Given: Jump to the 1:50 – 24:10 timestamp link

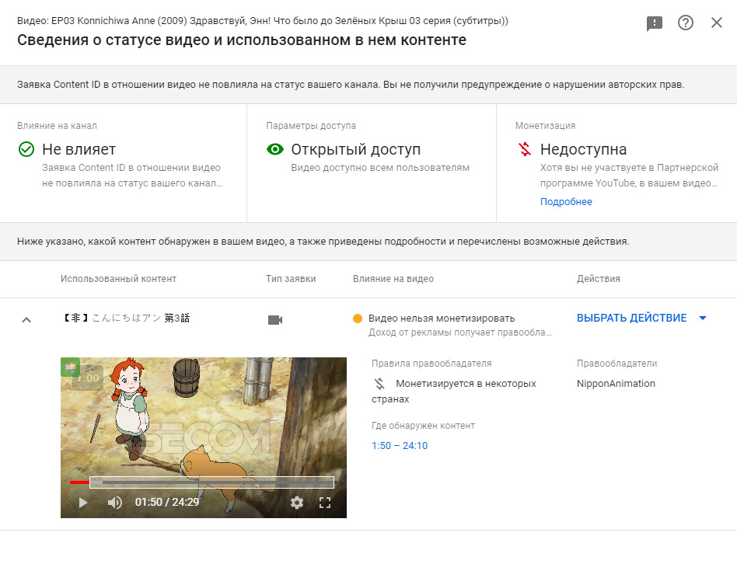Looking at the screenshot, I should (x=400, y=446).
